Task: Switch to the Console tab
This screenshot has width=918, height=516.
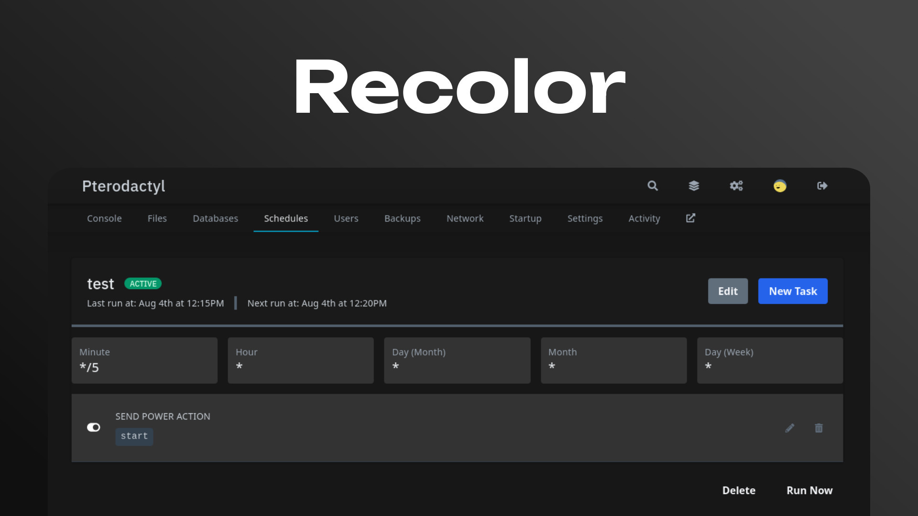Action: coord(104,218)
